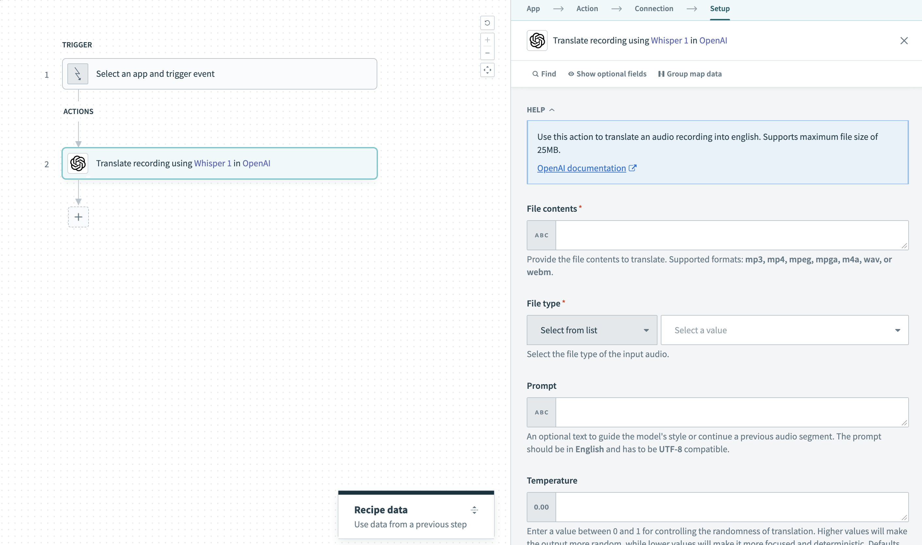Click the OpenAI documentation link

click(x=581, y=168)
